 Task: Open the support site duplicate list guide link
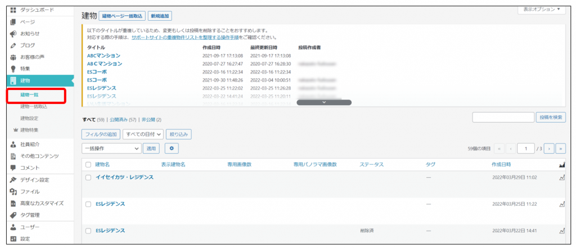click(x=185, y=37)
